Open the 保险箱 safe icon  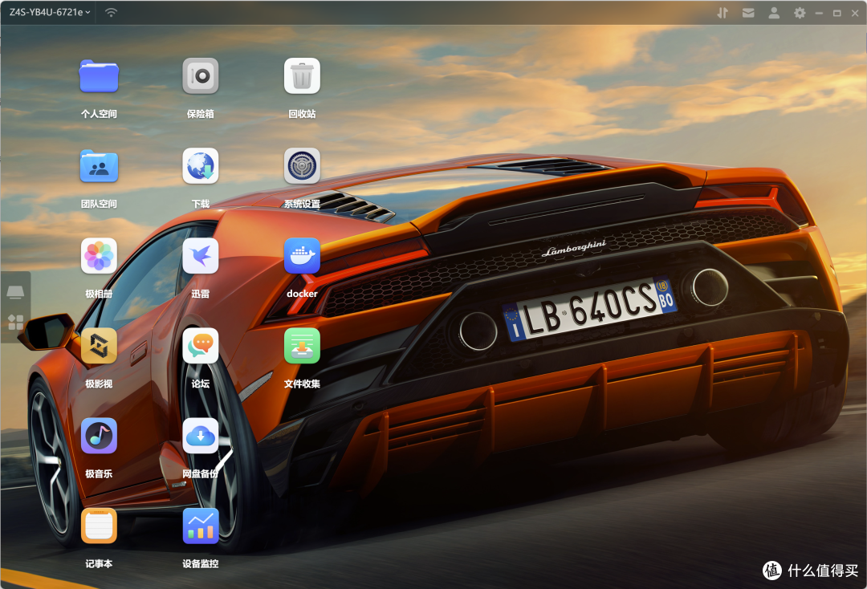[x=201, y=75]
